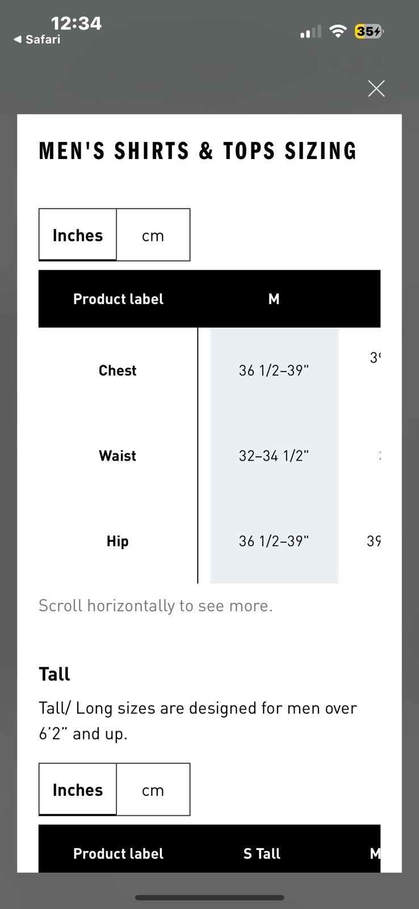The height and width of the screenshot is (909, 419).
Task: Select the S Tall column header
Action: tap(262, 853)
